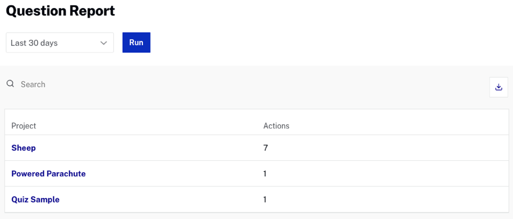Select the Sheep actions count 7
This screenshot has width=513, height=219.
266,148
